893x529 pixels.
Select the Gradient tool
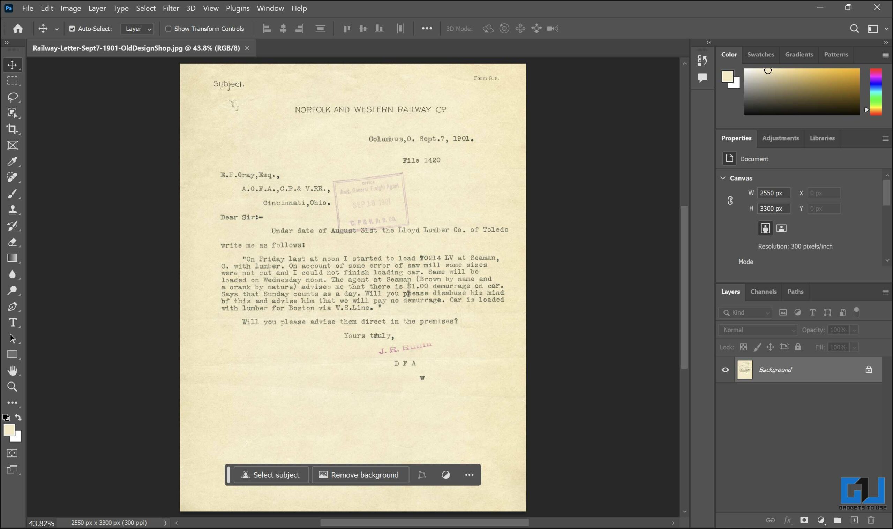[x=13, y=258]
